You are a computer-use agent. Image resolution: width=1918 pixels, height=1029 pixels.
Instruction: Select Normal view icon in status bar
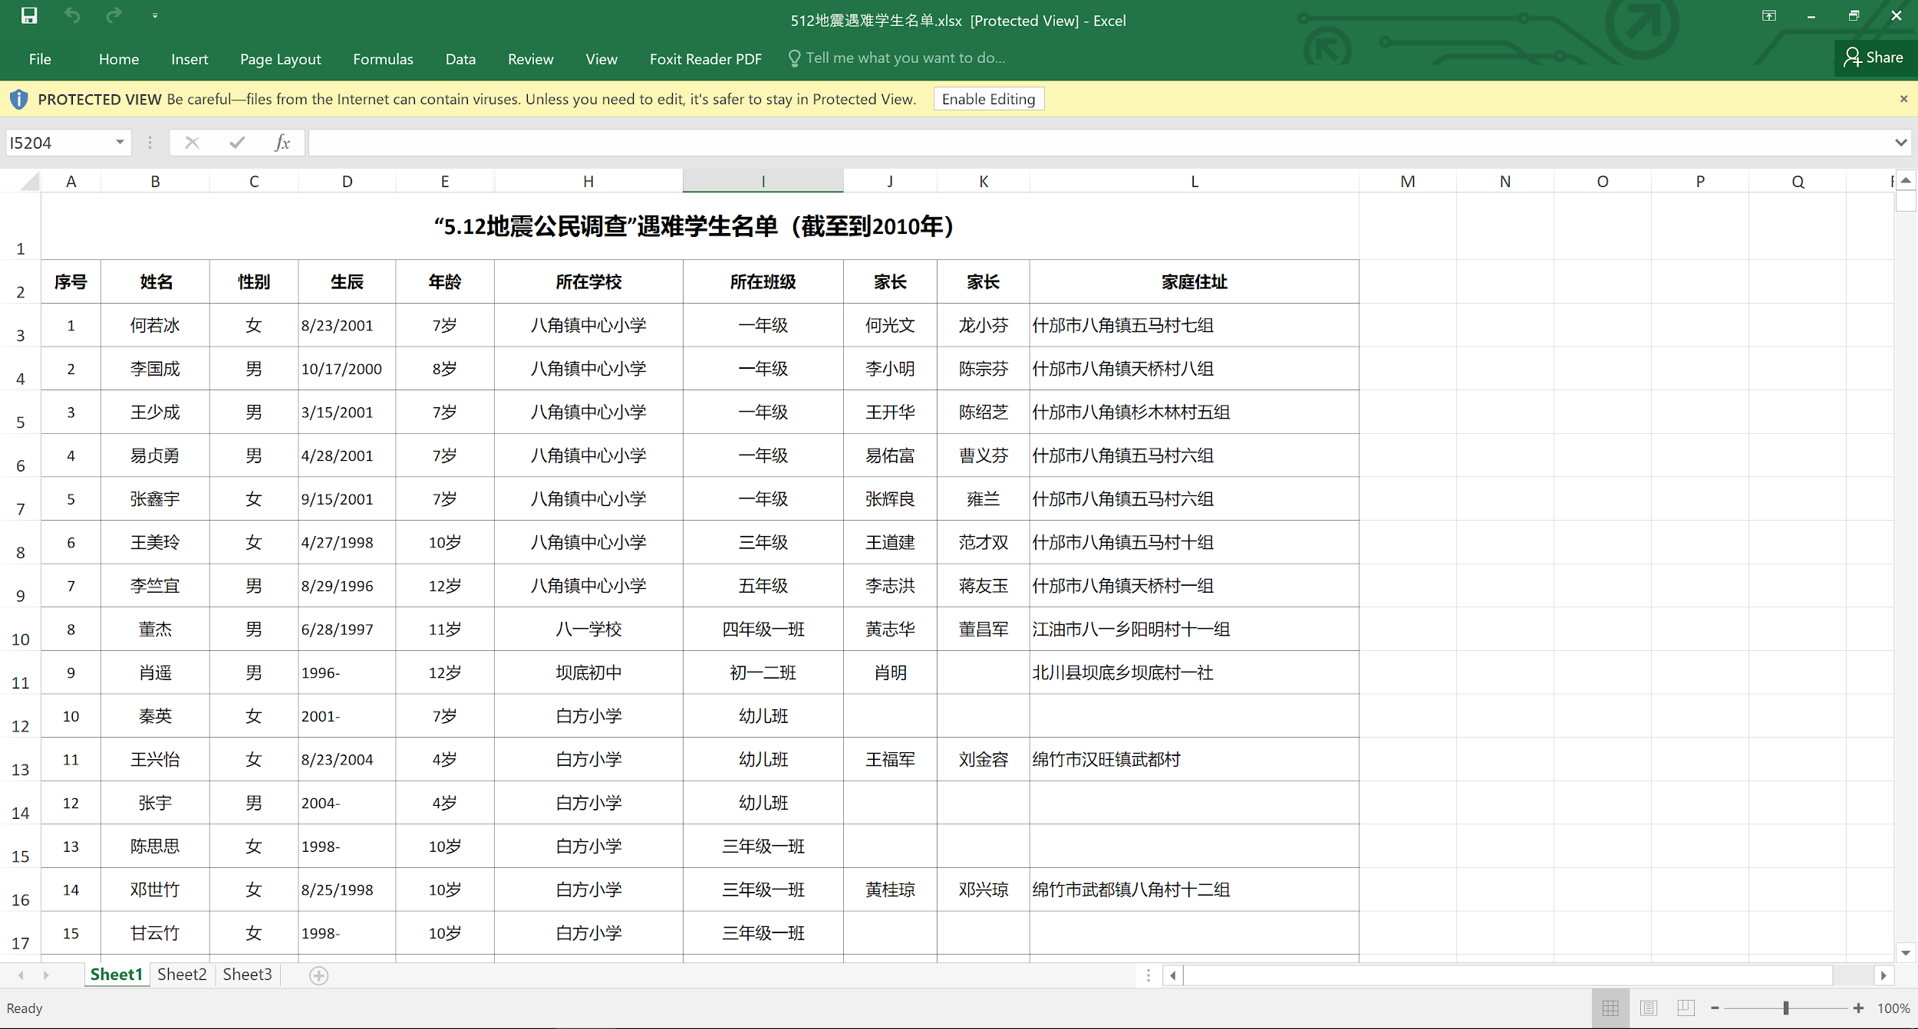pos(1610,1008)
